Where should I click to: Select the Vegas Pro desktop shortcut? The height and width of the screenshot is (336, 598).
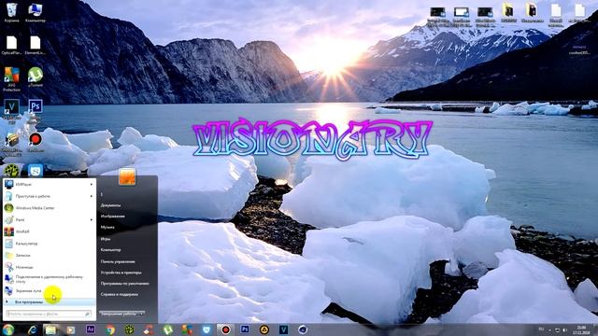11,111
